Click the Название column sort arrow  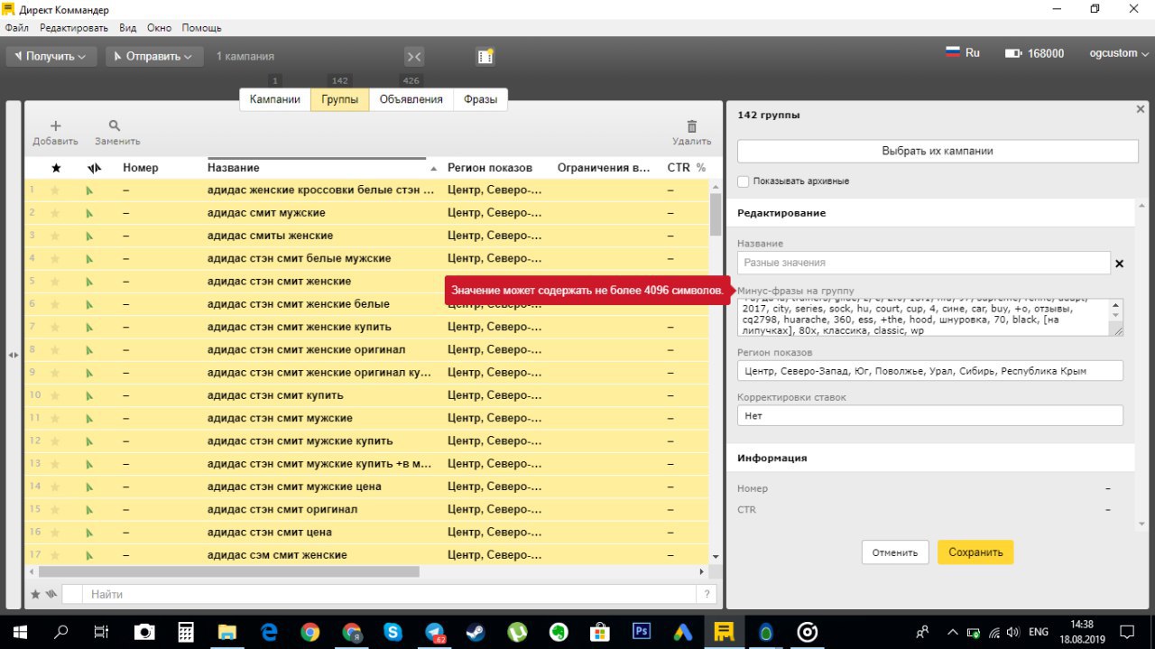(434, 169)
